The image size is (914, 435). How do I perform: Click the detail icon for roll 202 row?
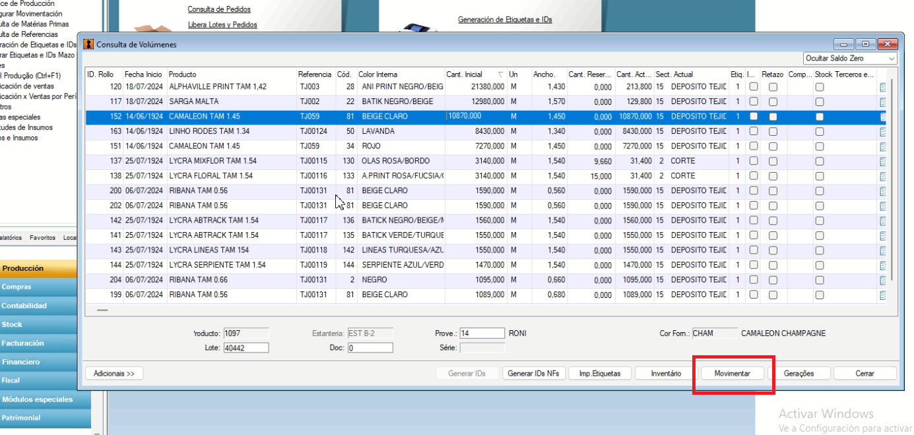click(x=883, y=206)
